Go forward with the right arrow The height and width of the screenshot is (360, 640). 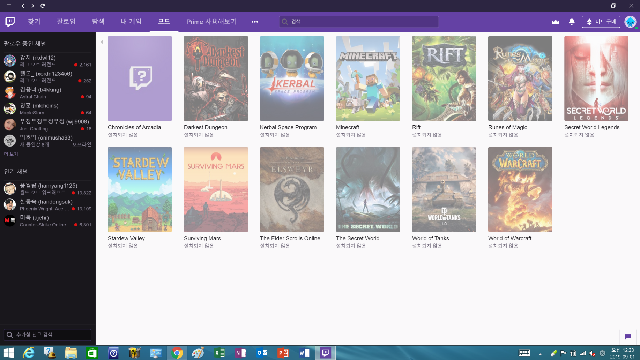pos(32,6)
